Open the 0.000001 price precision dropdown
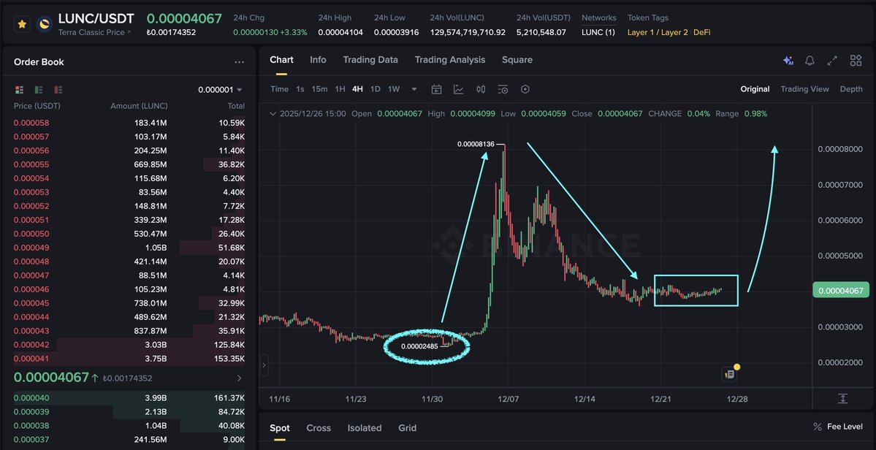Viewport: 876px width, 450px height. click(220, 89)
